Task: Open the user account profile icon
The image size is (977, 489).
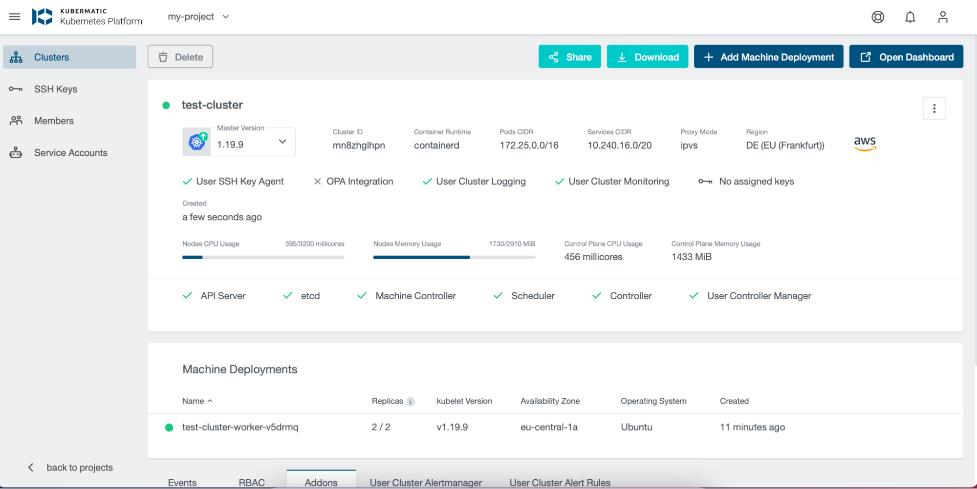Action: pos(942,17)
